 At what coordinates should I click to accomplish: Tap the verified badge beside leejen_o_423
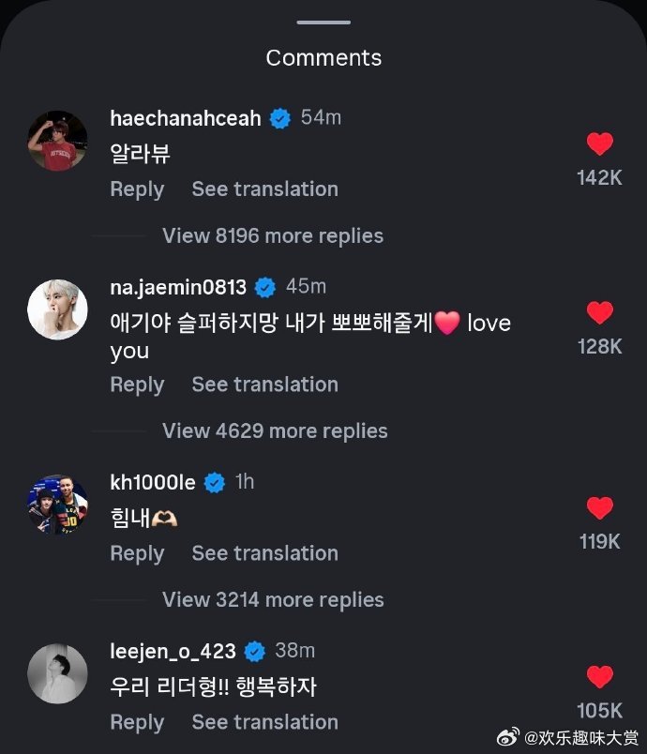[x=255, y=652]
